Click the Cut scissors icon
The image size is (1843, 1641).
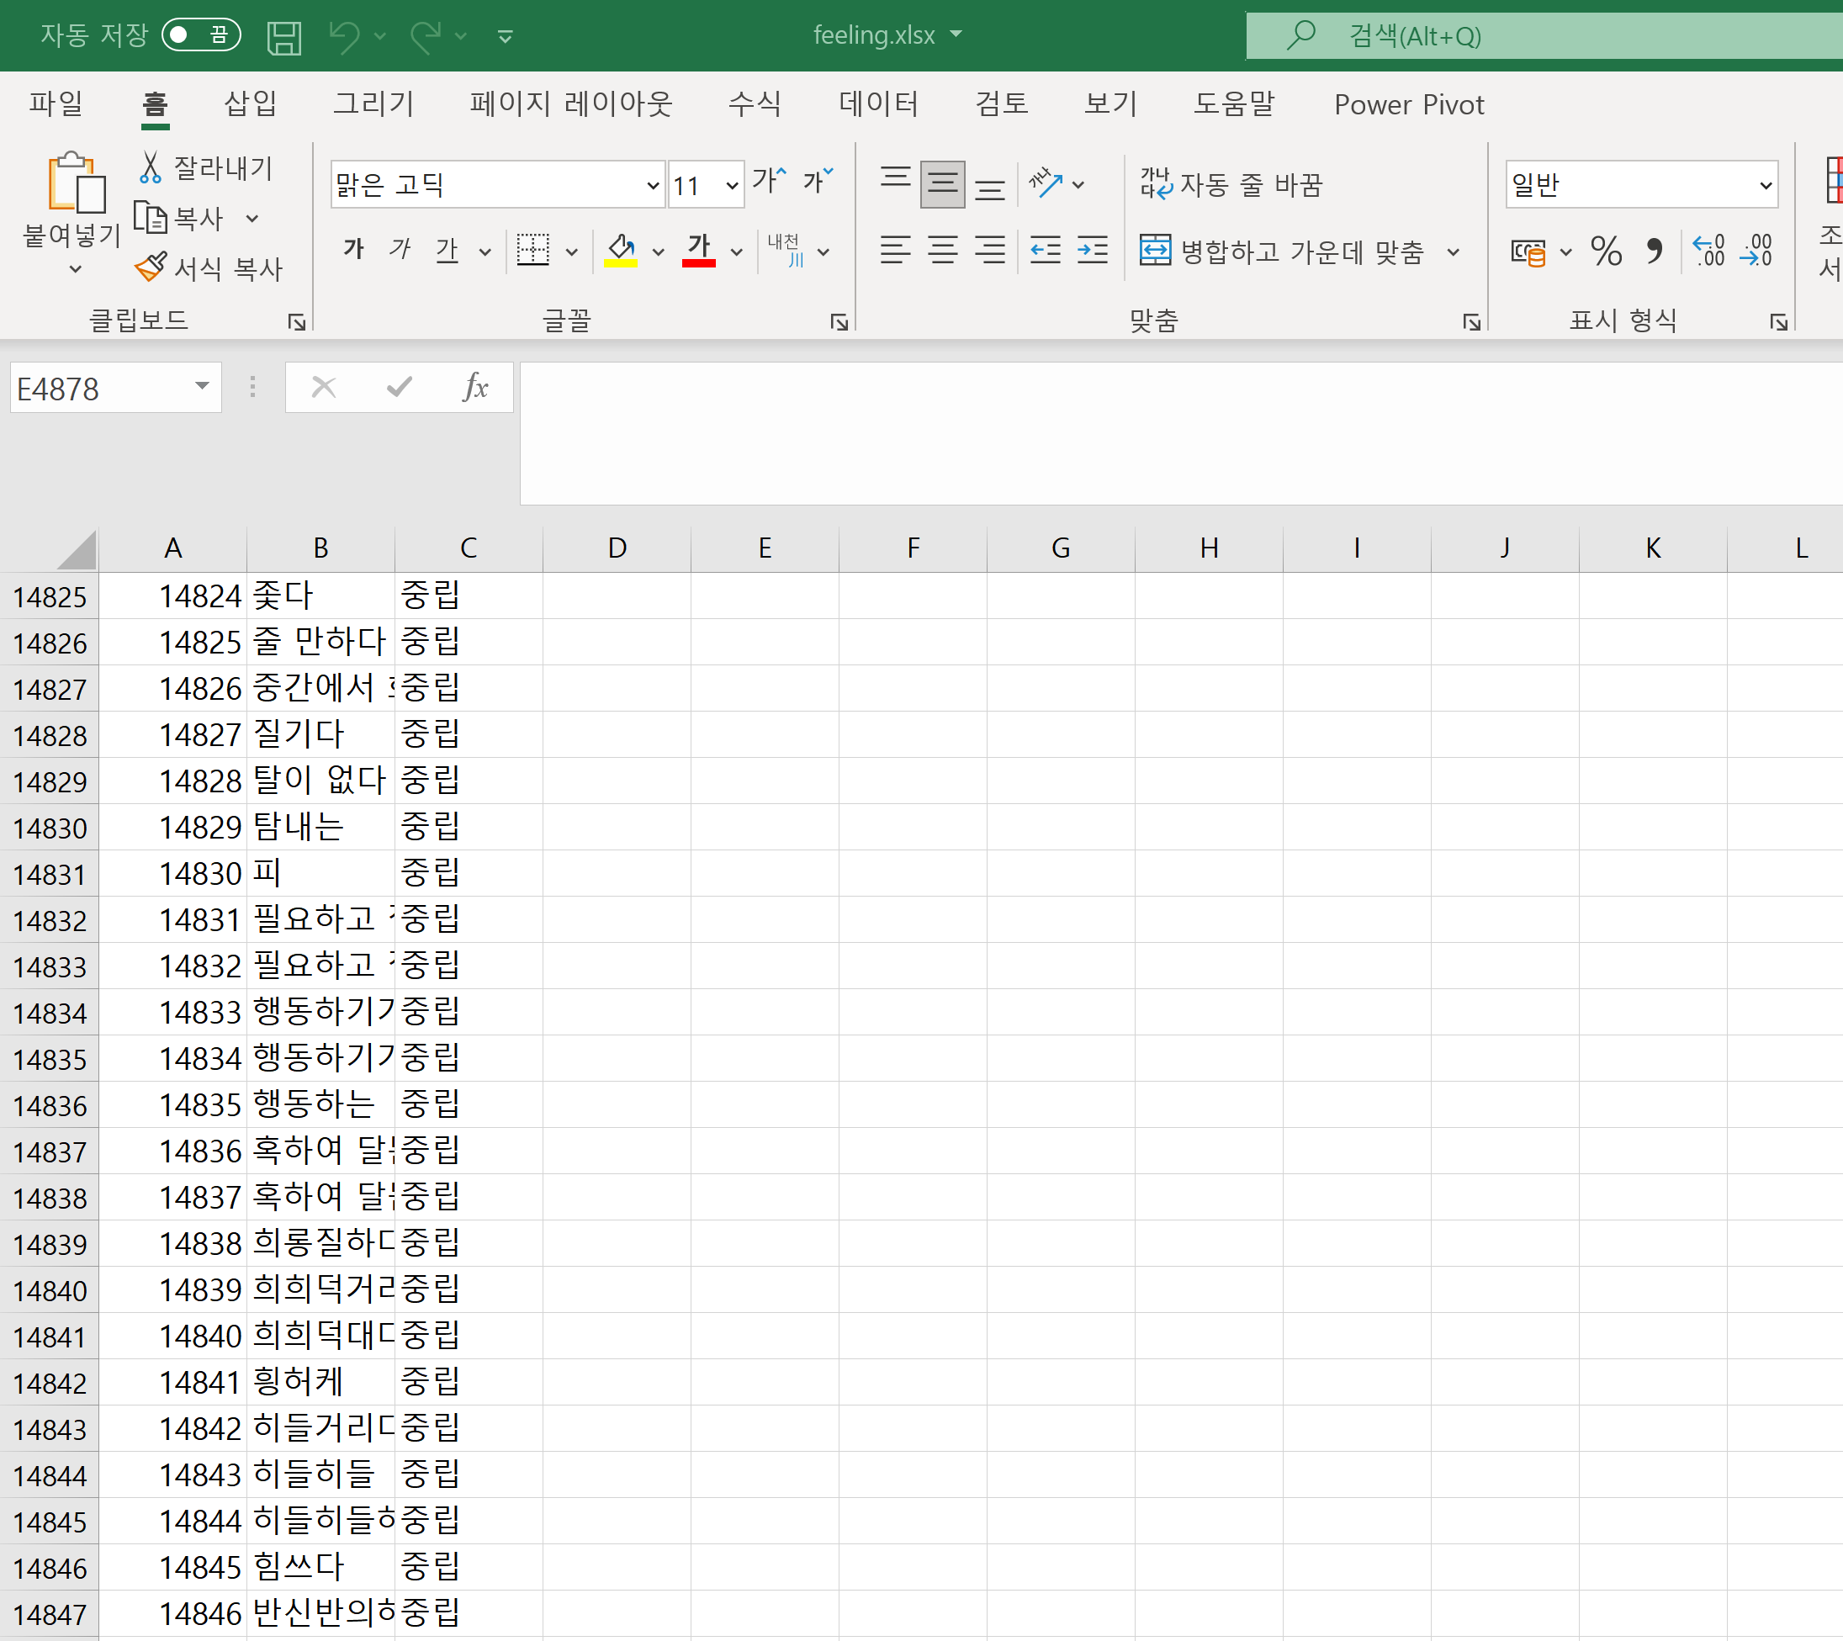(x=151, y=167)
